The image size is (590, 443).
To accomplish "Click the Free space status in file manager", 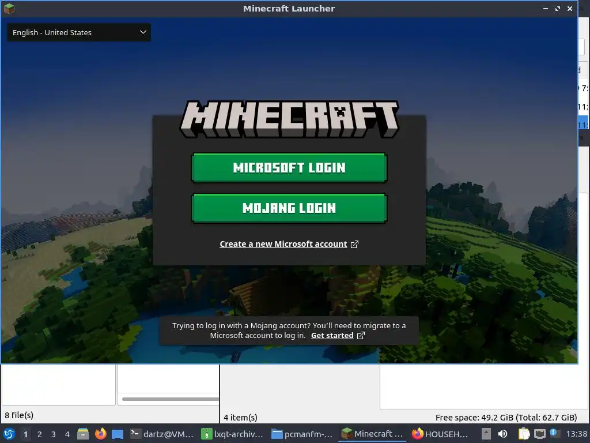I will 506,418.
